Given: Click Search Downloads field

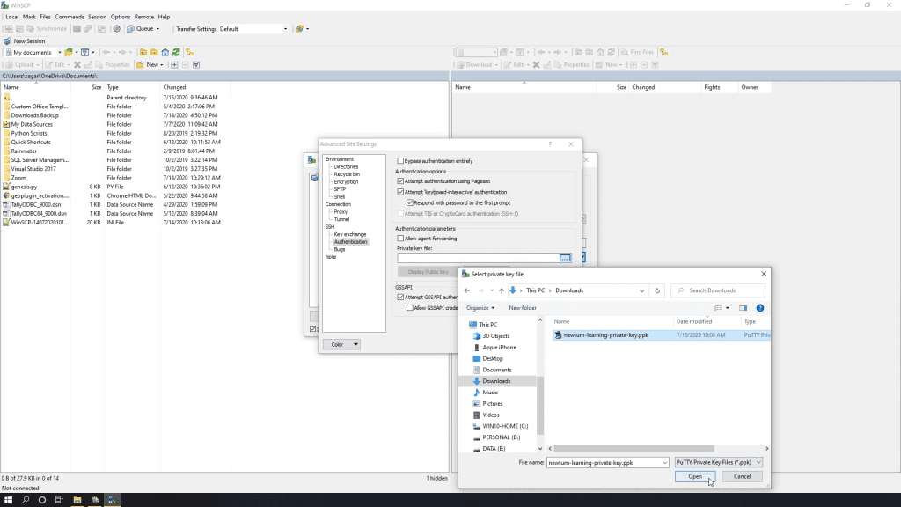Looking at the screenshot, I should pyautogui.click(x=718, y=290).
